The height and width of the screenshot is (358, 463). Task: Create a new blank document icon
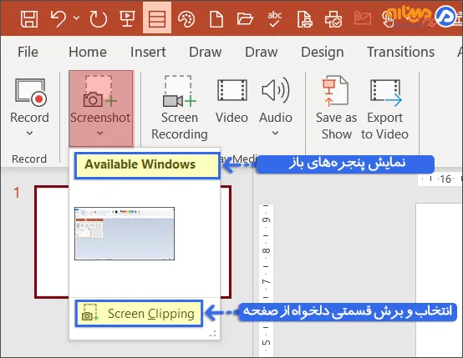pyautogui.click(x=216, y=19)
